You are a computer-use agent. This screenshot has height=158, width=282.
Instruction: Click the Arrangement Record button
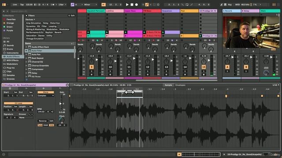pos(137,4)
